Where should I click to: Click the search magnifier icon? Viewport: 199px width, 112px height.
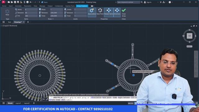[x=142, y=2]
